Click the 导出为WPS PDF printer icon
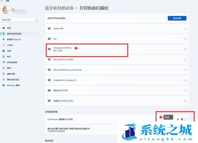This screenshot has width=198, height=143. (49, 90)
